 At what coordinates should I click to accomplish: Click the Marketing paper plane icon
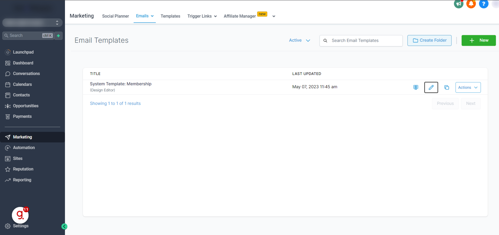[x=8, y=137]
